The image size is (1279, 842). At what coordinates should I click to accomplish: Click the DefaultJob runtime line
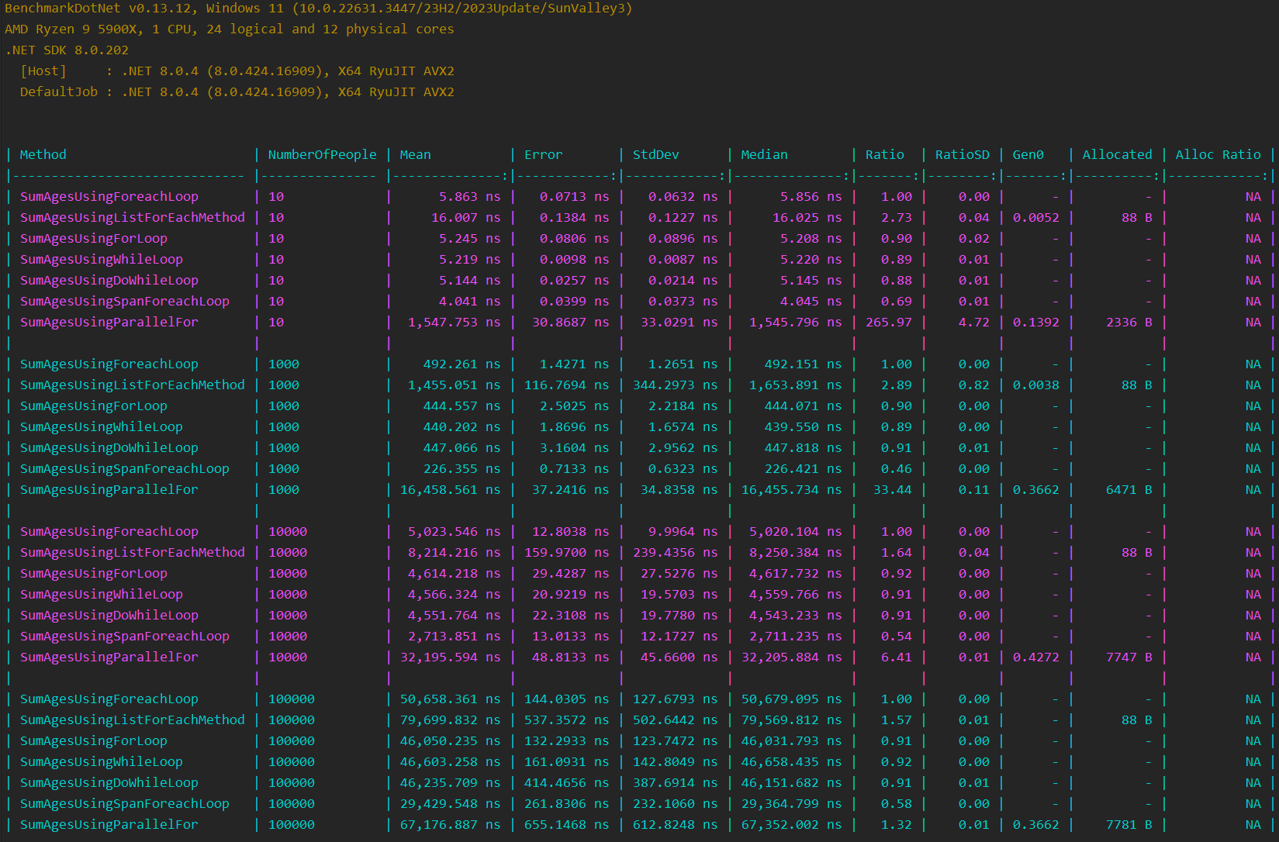[237, 92]
